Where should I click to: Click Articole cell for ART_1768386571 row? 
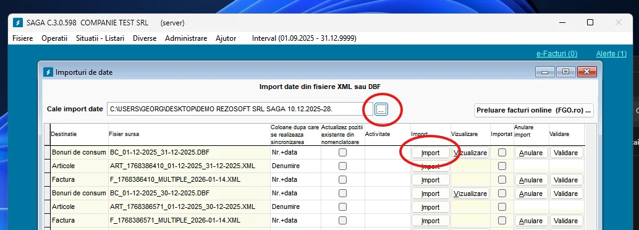(x=80, y=207)
